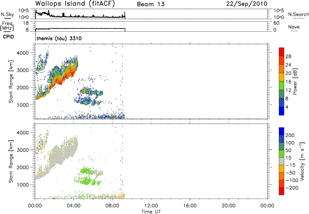Click the '12:00' time axis label

[x=151, y=206]
